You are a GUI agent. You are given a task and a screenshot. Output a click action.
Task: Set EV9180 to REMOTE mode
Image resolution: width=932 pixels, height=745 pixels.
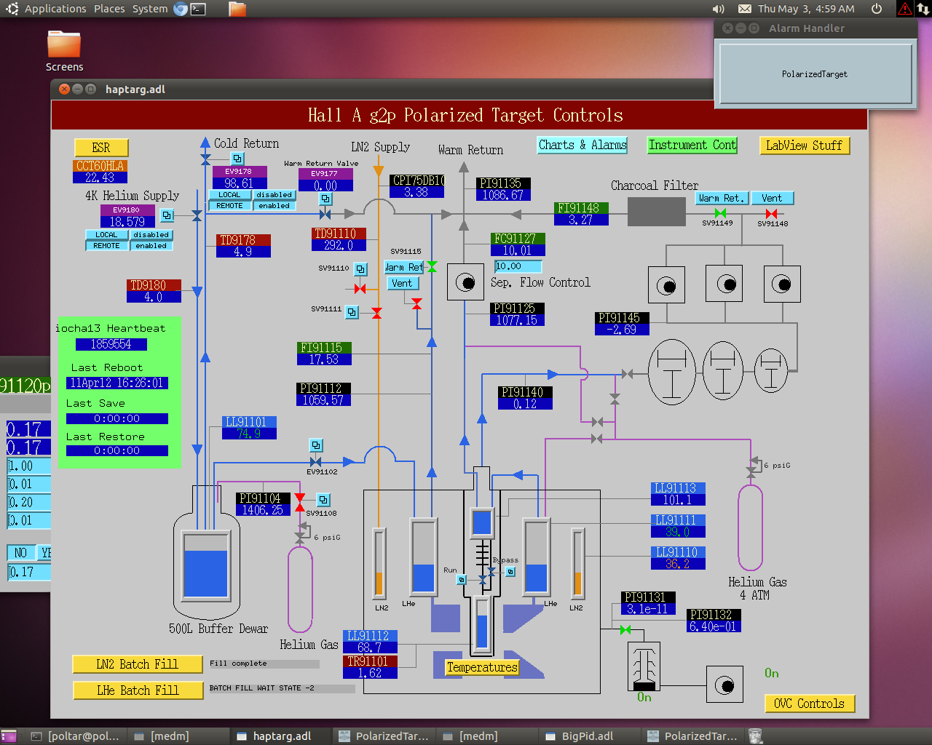coord(106,246)
